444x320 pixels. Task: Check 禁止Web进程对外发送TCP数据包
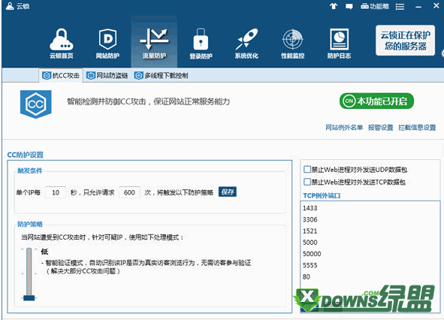click(x=307, y=182)
